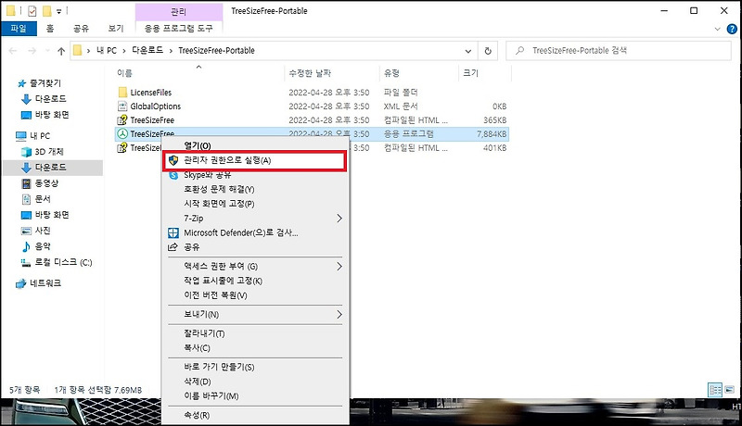Open the 동영상 folder
Viewport: 742px width, 426px height.
click(x=40, y=183)
